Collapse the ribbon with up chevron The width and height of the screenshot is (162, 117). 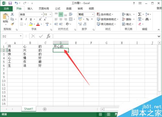[158, 29]
